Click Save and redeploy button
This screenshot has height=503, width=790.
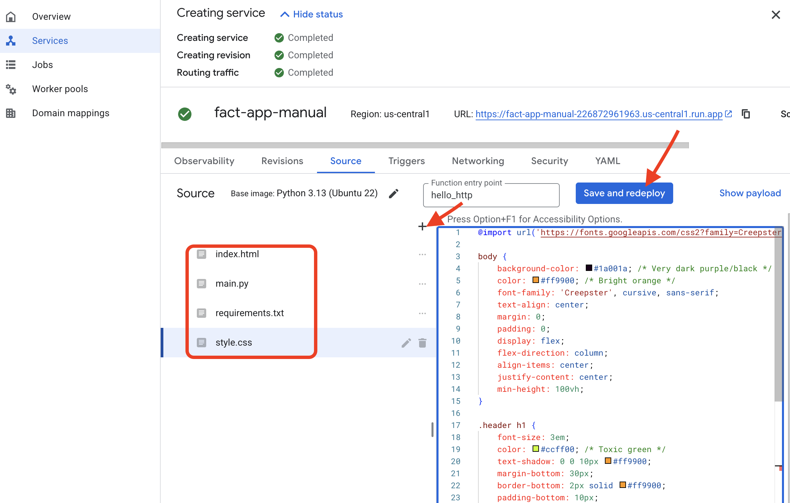click(x=624, y=193)
